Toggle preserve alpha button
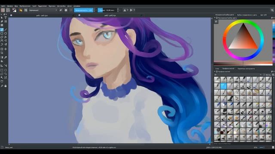 click(x=66, y=10)
